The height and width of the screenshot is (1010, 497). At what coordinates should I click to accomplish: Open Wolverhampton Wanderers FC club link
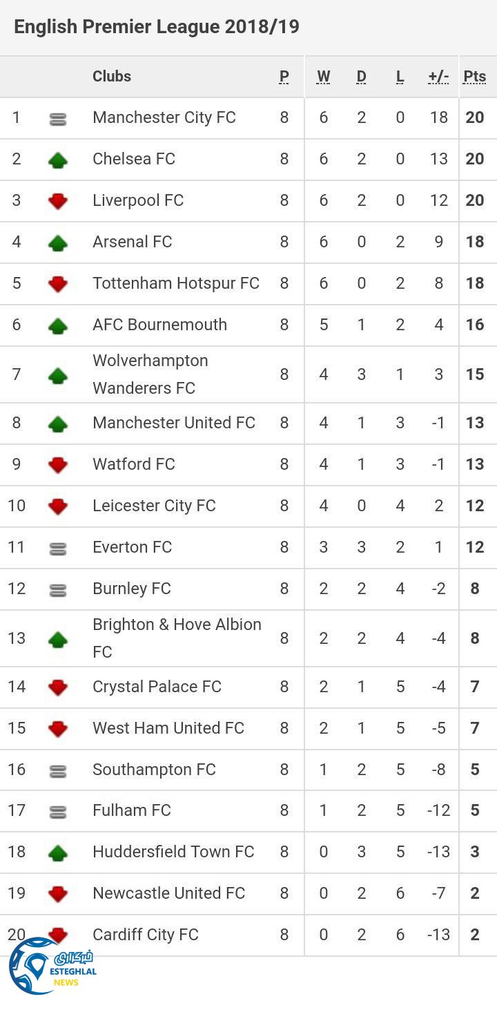(x=150, y=374)
